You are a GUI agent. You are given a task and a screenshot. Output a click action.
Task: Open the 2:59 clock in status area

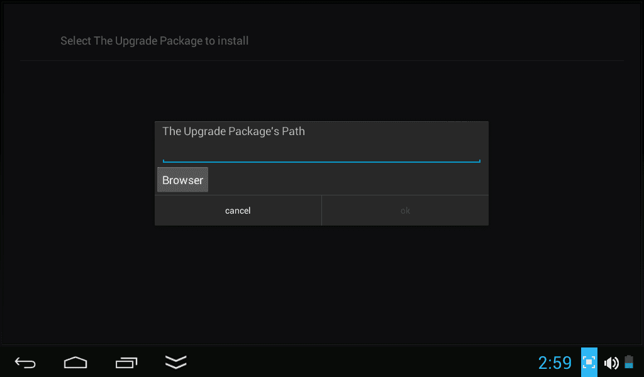coord(555,363)
